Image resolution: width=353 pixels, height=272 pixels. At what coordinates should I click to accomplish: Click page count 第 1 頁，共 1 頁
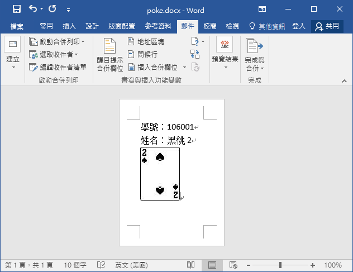(x=29, y=265)
